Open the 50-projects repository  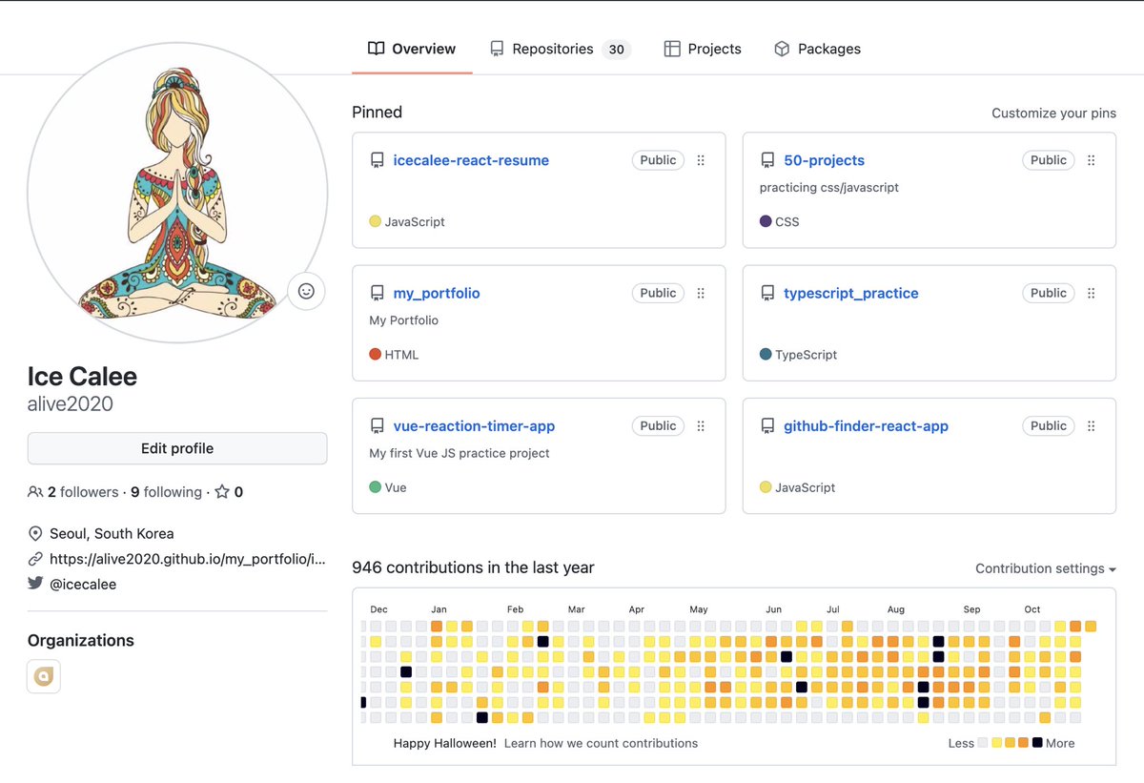[824, 160]
